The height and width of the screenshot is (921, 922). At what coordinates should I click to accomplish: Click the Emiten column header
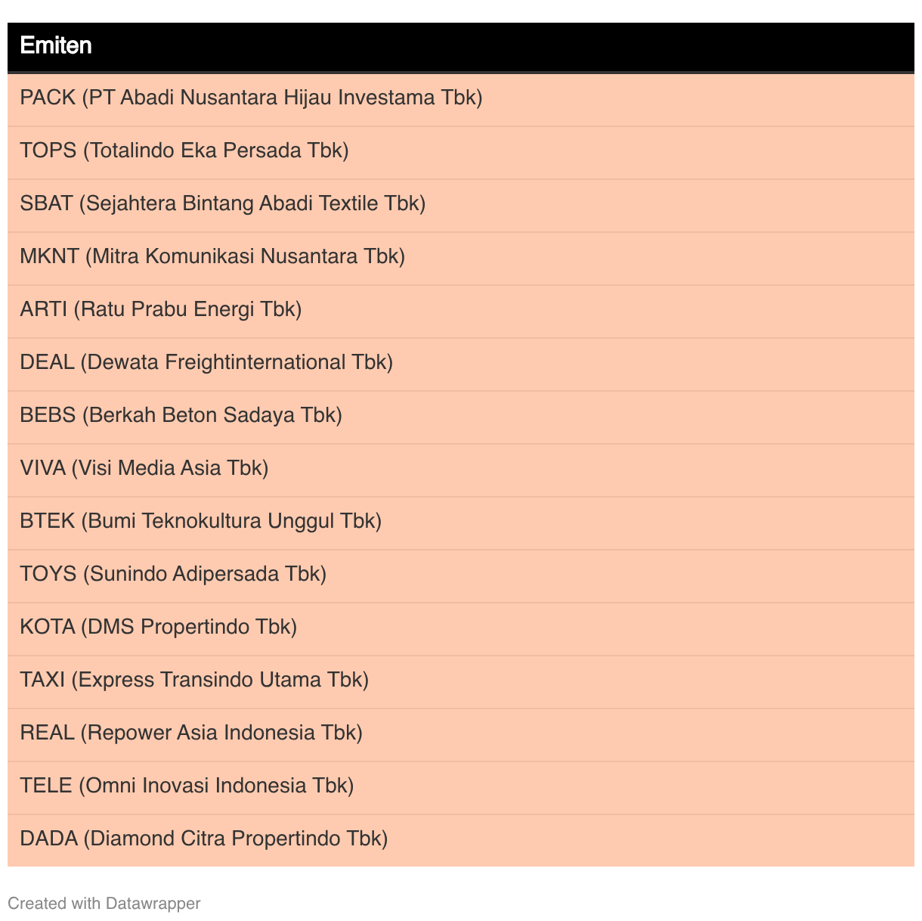click(56, 45)
